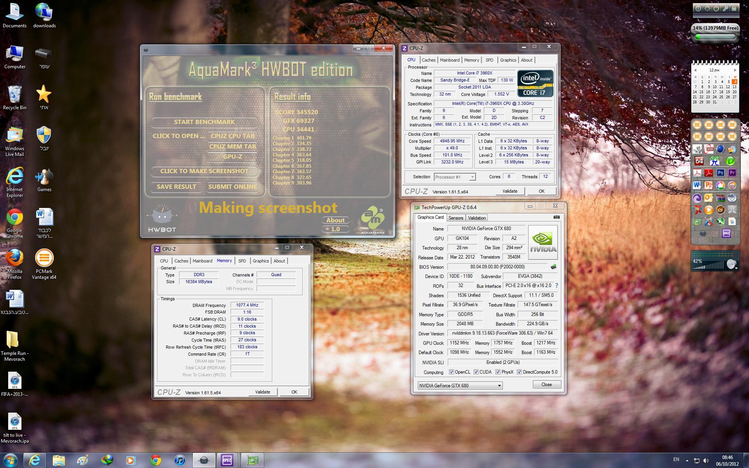
Task: Click About button in AquaMark
Action: pos(335,220)
